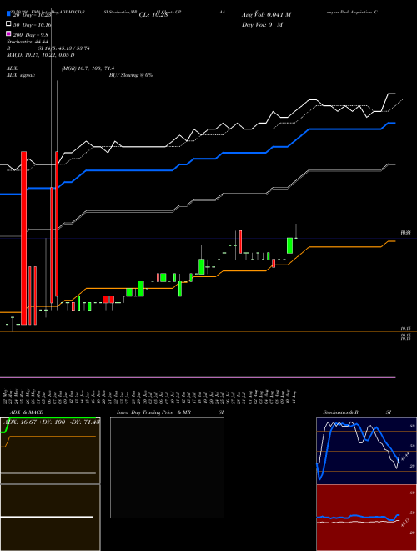Click 'ADX: 16.67 +DY: 100 -DY: 71.43' readout
417x551 pixels.
click(52, 422)
